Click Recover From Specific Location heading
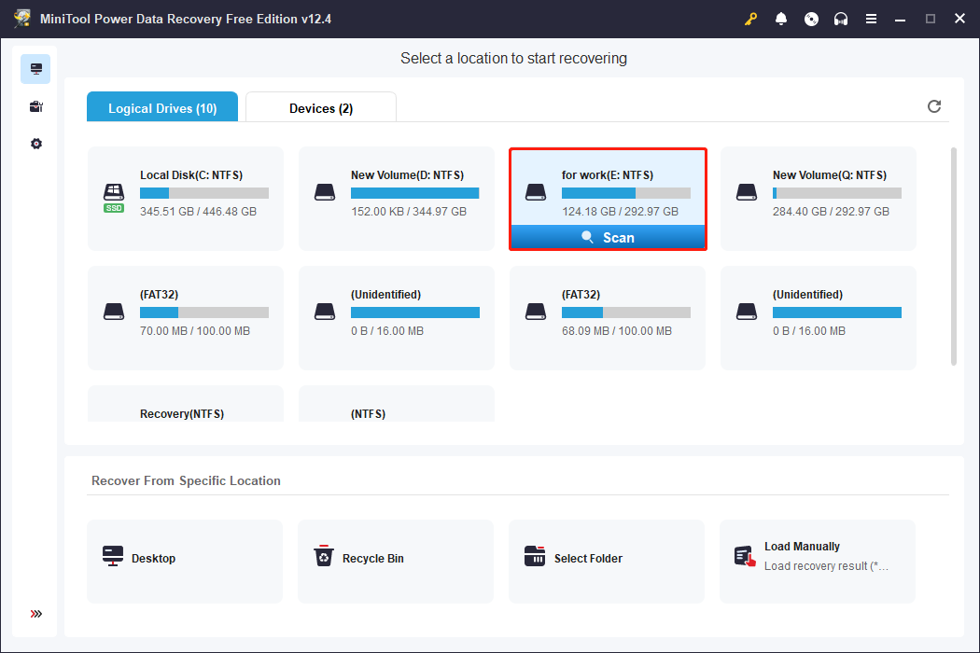 point(186,480)
